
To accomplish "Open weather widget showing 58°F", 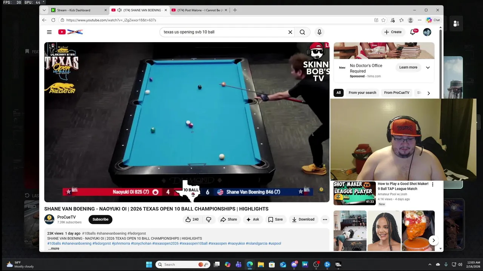I will pyautogui.click(x=20, y=265).
